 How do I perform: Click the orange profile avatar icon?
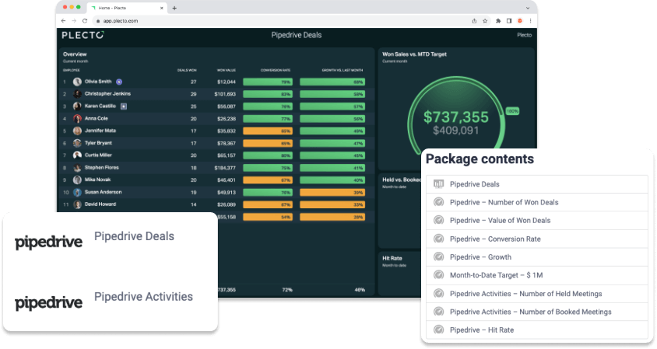pyautogui.click(x=520, y=21)
